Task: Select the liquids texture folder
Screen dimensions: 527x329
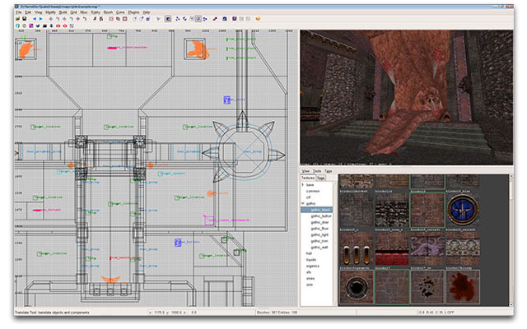Action: (311, 260)
